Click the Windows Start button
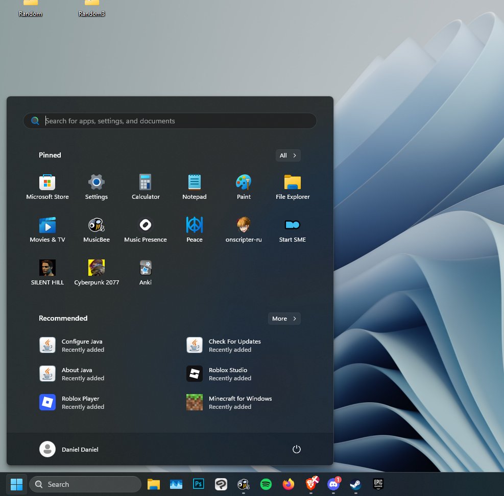Viewport: 504px width, 496px height. click(x=16, y=484)
